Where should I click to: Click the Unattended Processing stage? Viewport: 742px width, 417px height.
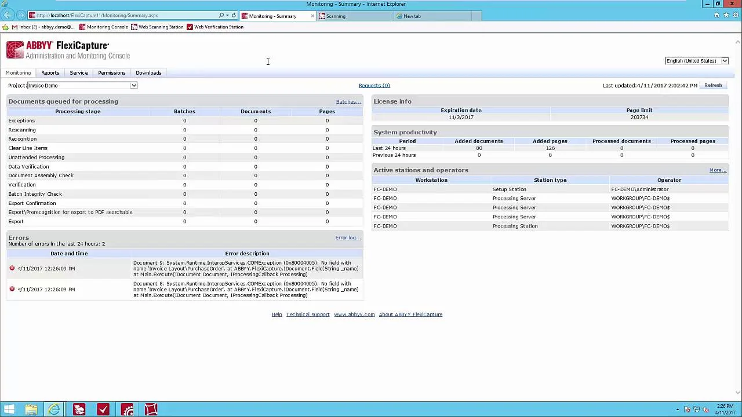[36, 158]
